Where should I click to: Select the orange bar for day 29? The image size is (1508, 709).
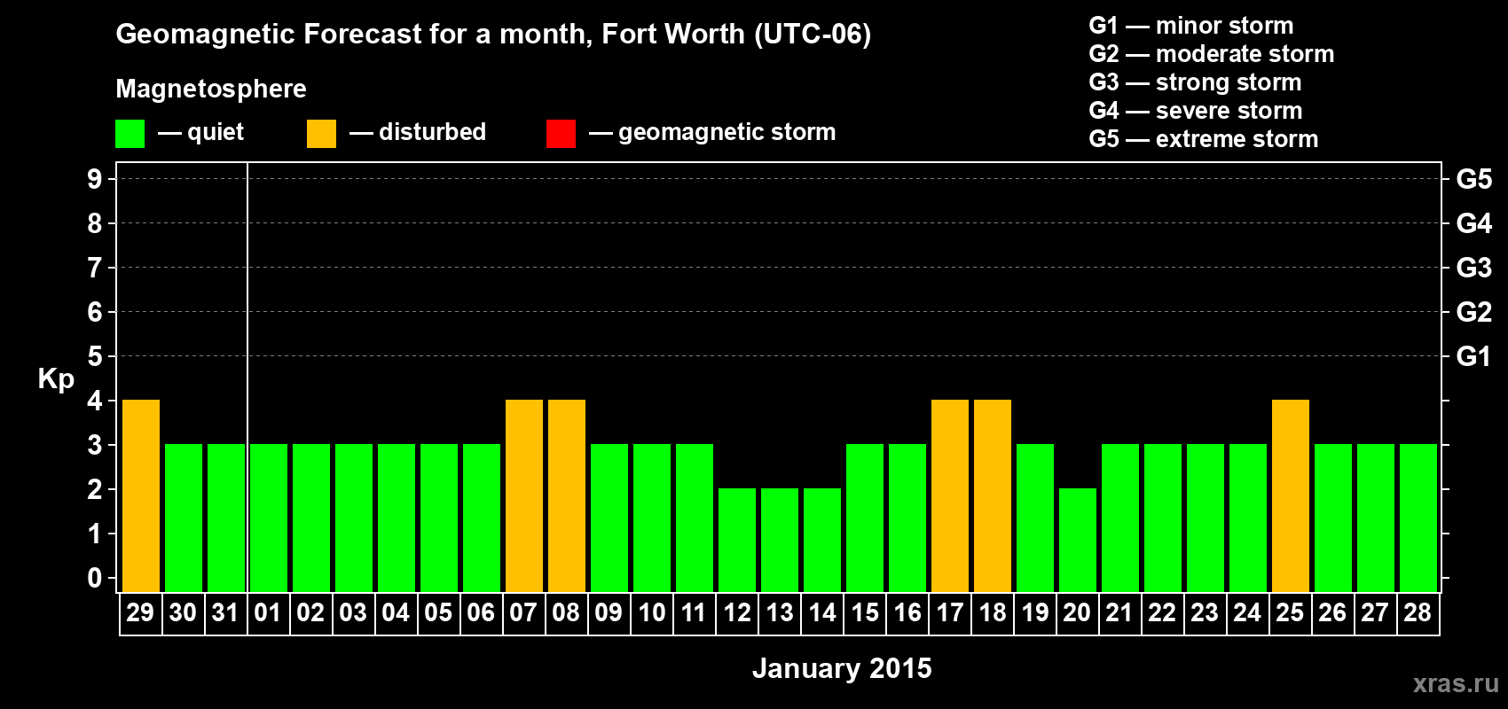pyautogui.click(x=141, y=495)
